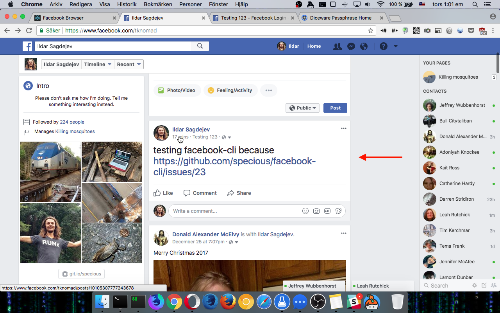Image resolution: width=500 pixels, height=313 pixels.
Task: Open chat with Catherine Hardy
Action: [459, 183]
